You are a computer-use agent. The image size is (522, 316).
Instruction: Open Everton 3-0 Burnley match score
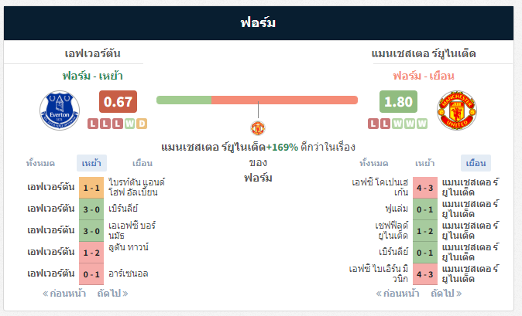91,209
